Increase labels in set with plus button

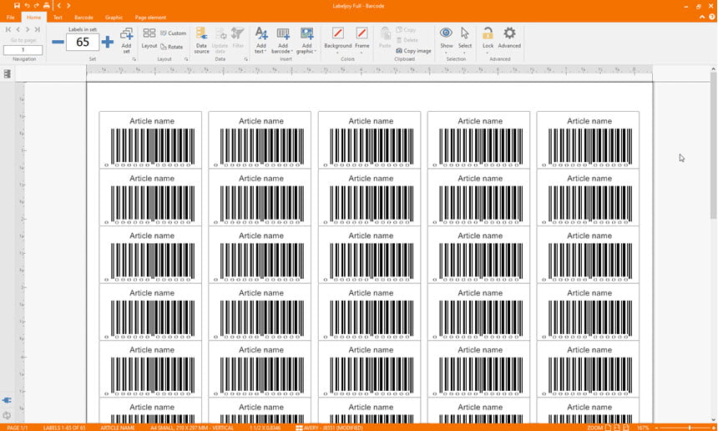click(108, 42)
